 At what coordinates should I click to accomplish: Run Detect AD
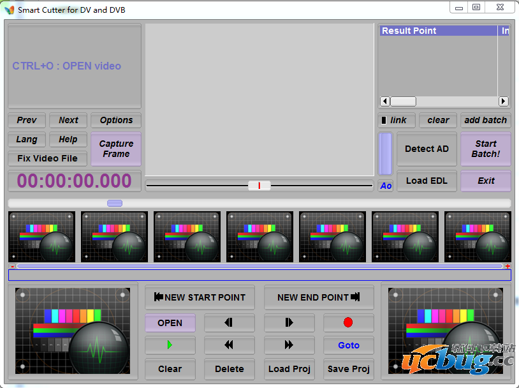(x=427, y=149)
